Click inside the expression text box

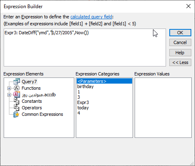(x=85, y=47)
